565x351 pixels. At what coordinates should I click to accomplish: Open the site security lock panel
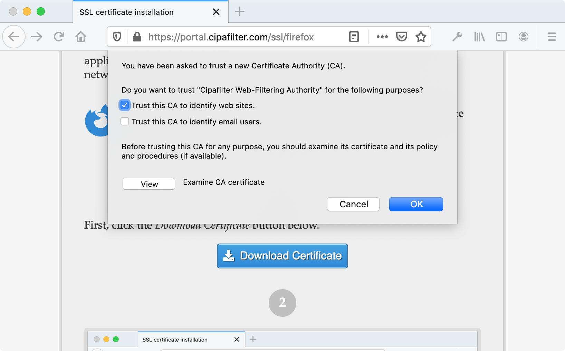coord(137,37)
